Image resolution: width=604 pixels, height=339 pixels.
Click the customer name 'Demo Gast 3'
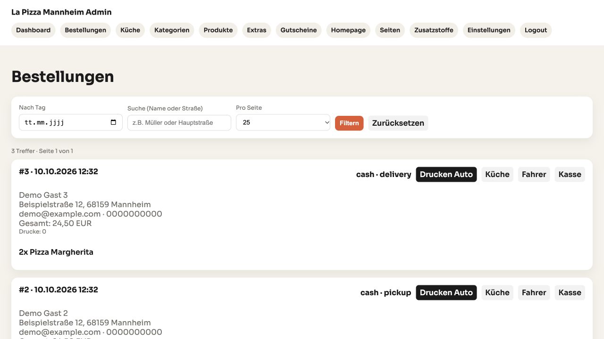tap(43, 195)
